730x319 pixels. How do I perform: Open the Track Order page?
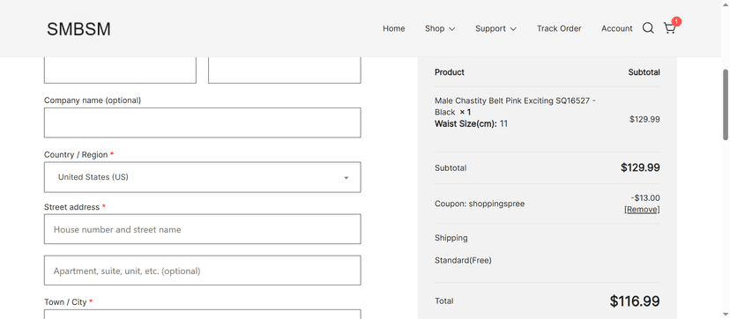tap(559, 28)
